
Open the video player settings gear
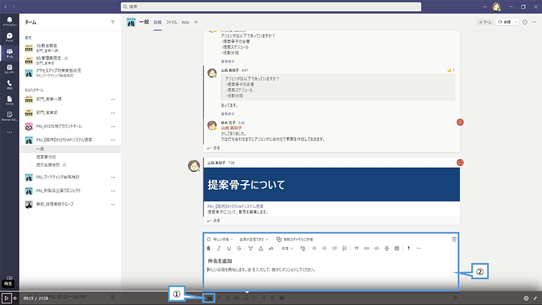point(526,298)
